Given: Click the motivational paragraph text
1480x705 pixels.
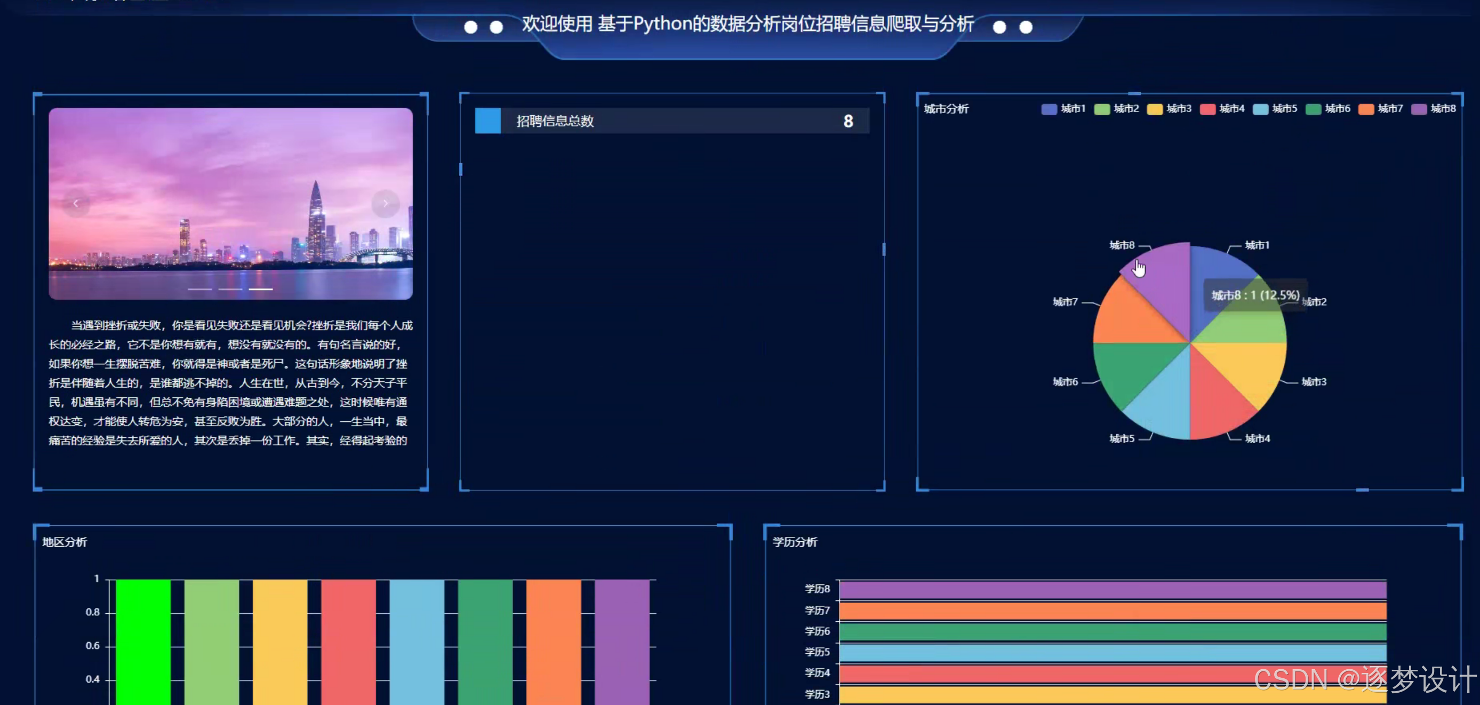Looking at the screenshot, I should (x=230, y=383).
